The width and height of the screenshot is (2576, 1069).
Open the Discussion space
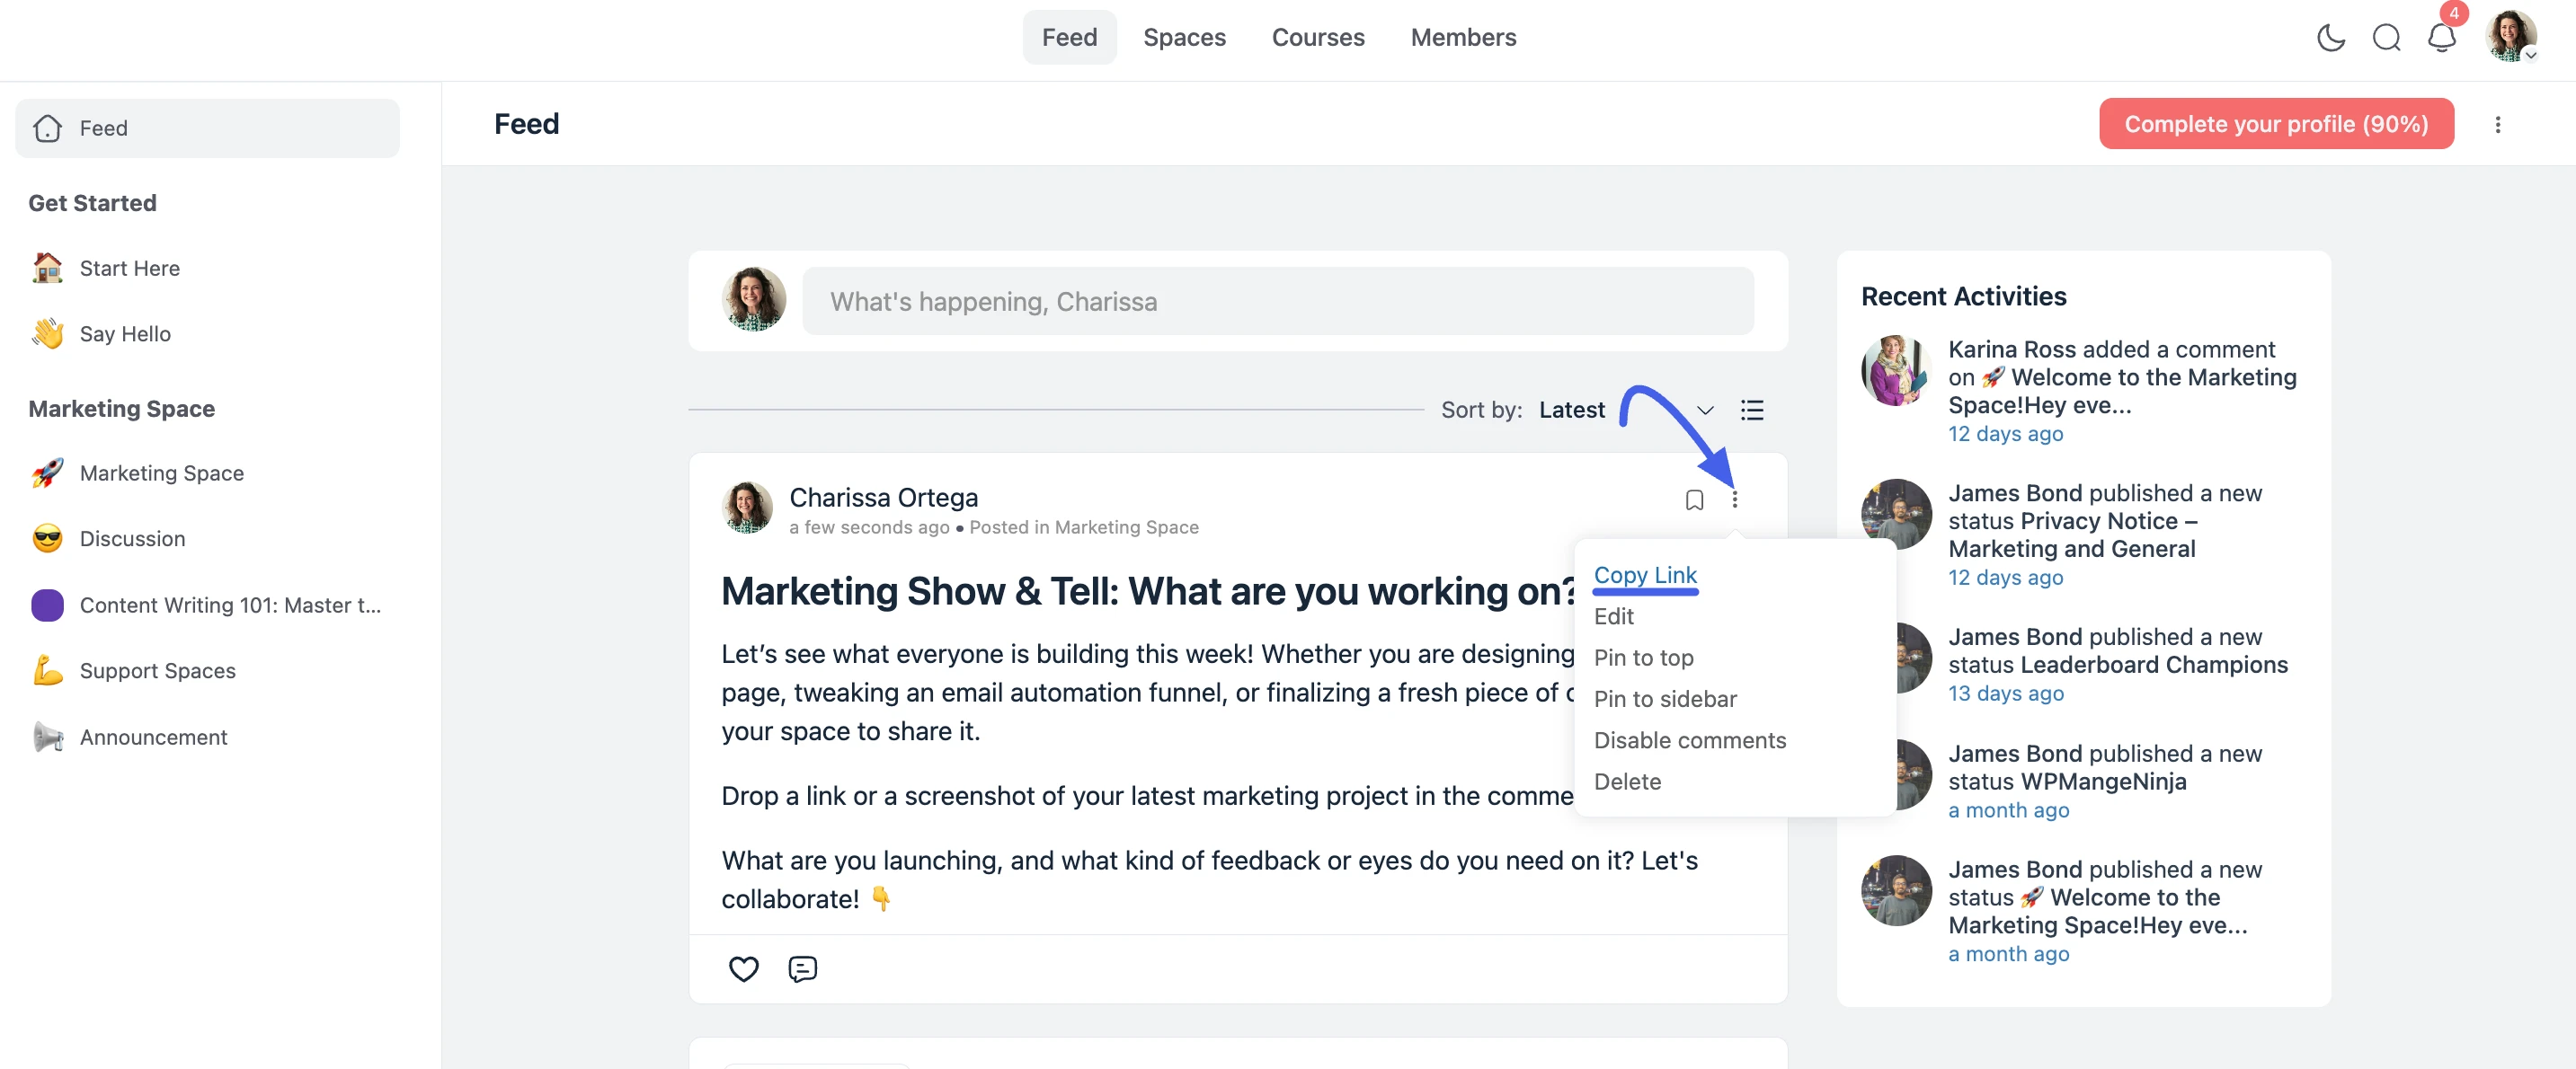pyautogui.click(x=132, y=538)
